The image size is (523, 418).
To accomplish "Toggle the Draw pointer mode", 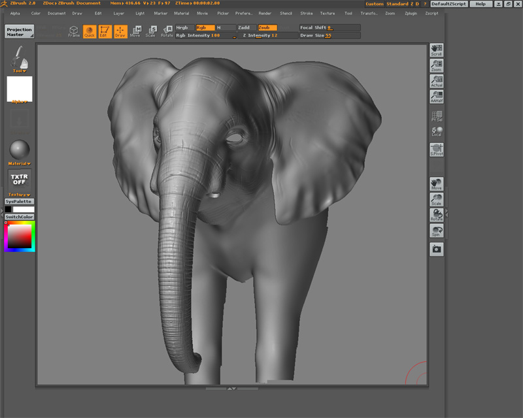I will (120, 31).
